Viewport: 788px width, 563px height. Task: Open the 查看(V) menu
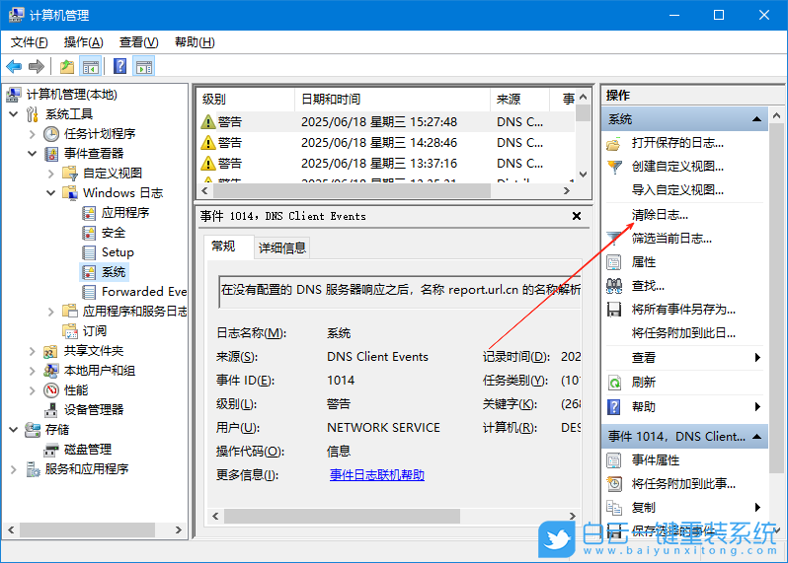click(x=138, y=42)
